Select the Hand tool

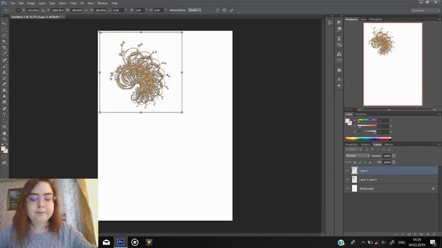tap(4, 133)
